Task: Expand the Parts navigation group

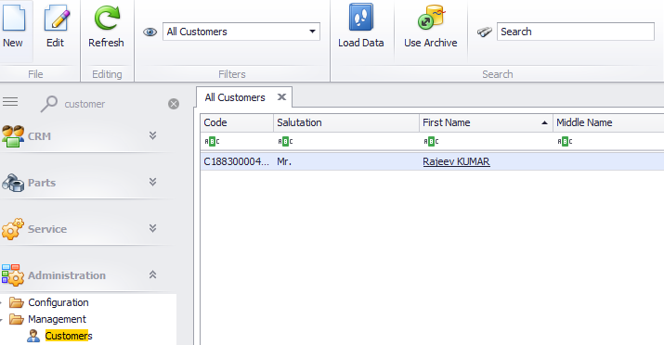Action: pyautogui.click(x=153, y=182)
